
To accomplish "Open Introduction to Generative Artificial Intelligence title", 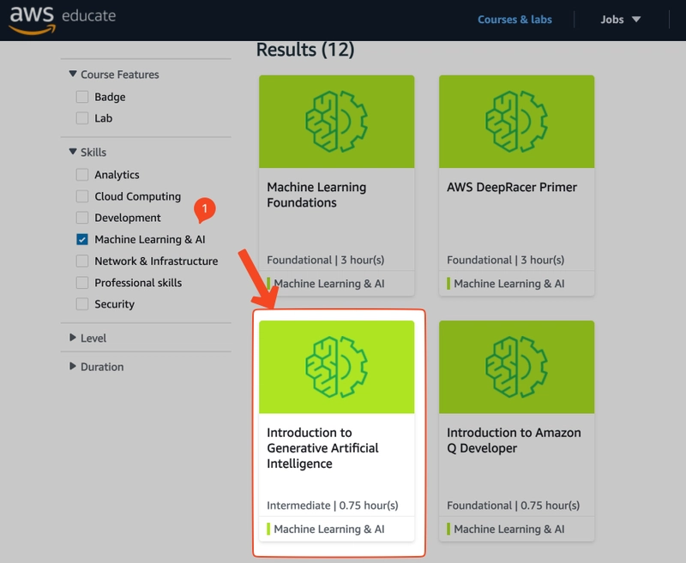I will click(x=323, y=448).
